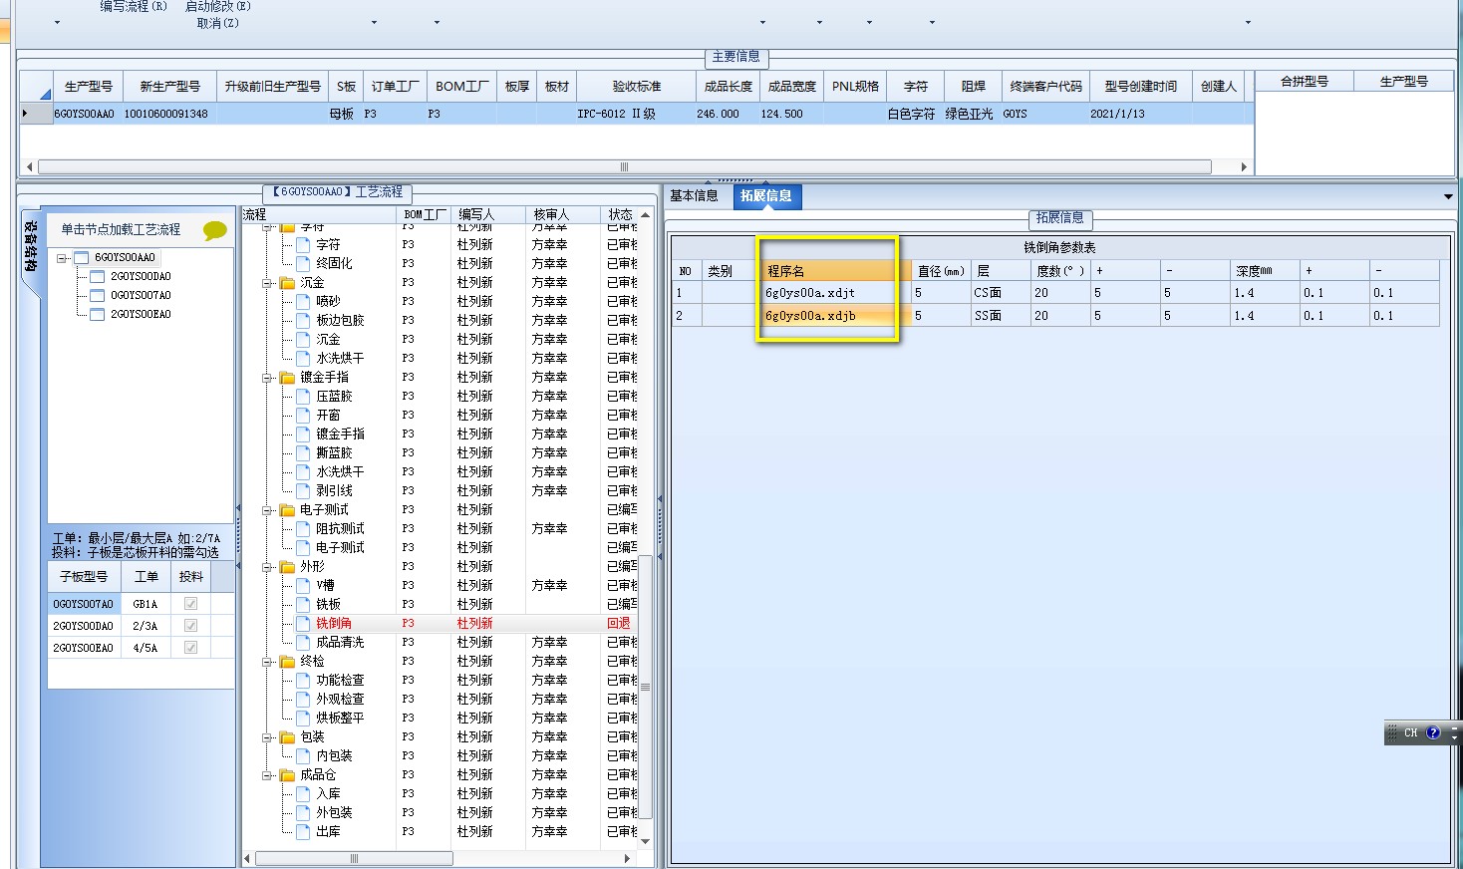Select the 拓展信息 tab
Screen dimensions: 1463x869
pos(766,196)
